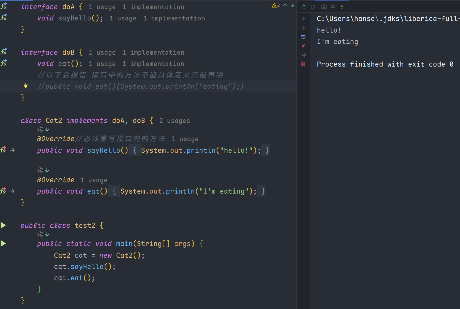Click 'hello!' output line in console
Viewport: 460px width, 309px height.
(x=329, y=30)
